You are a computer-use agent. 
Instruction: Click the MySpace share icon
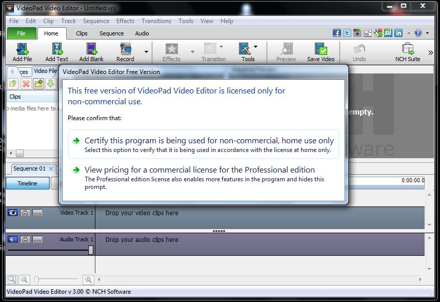368,33
